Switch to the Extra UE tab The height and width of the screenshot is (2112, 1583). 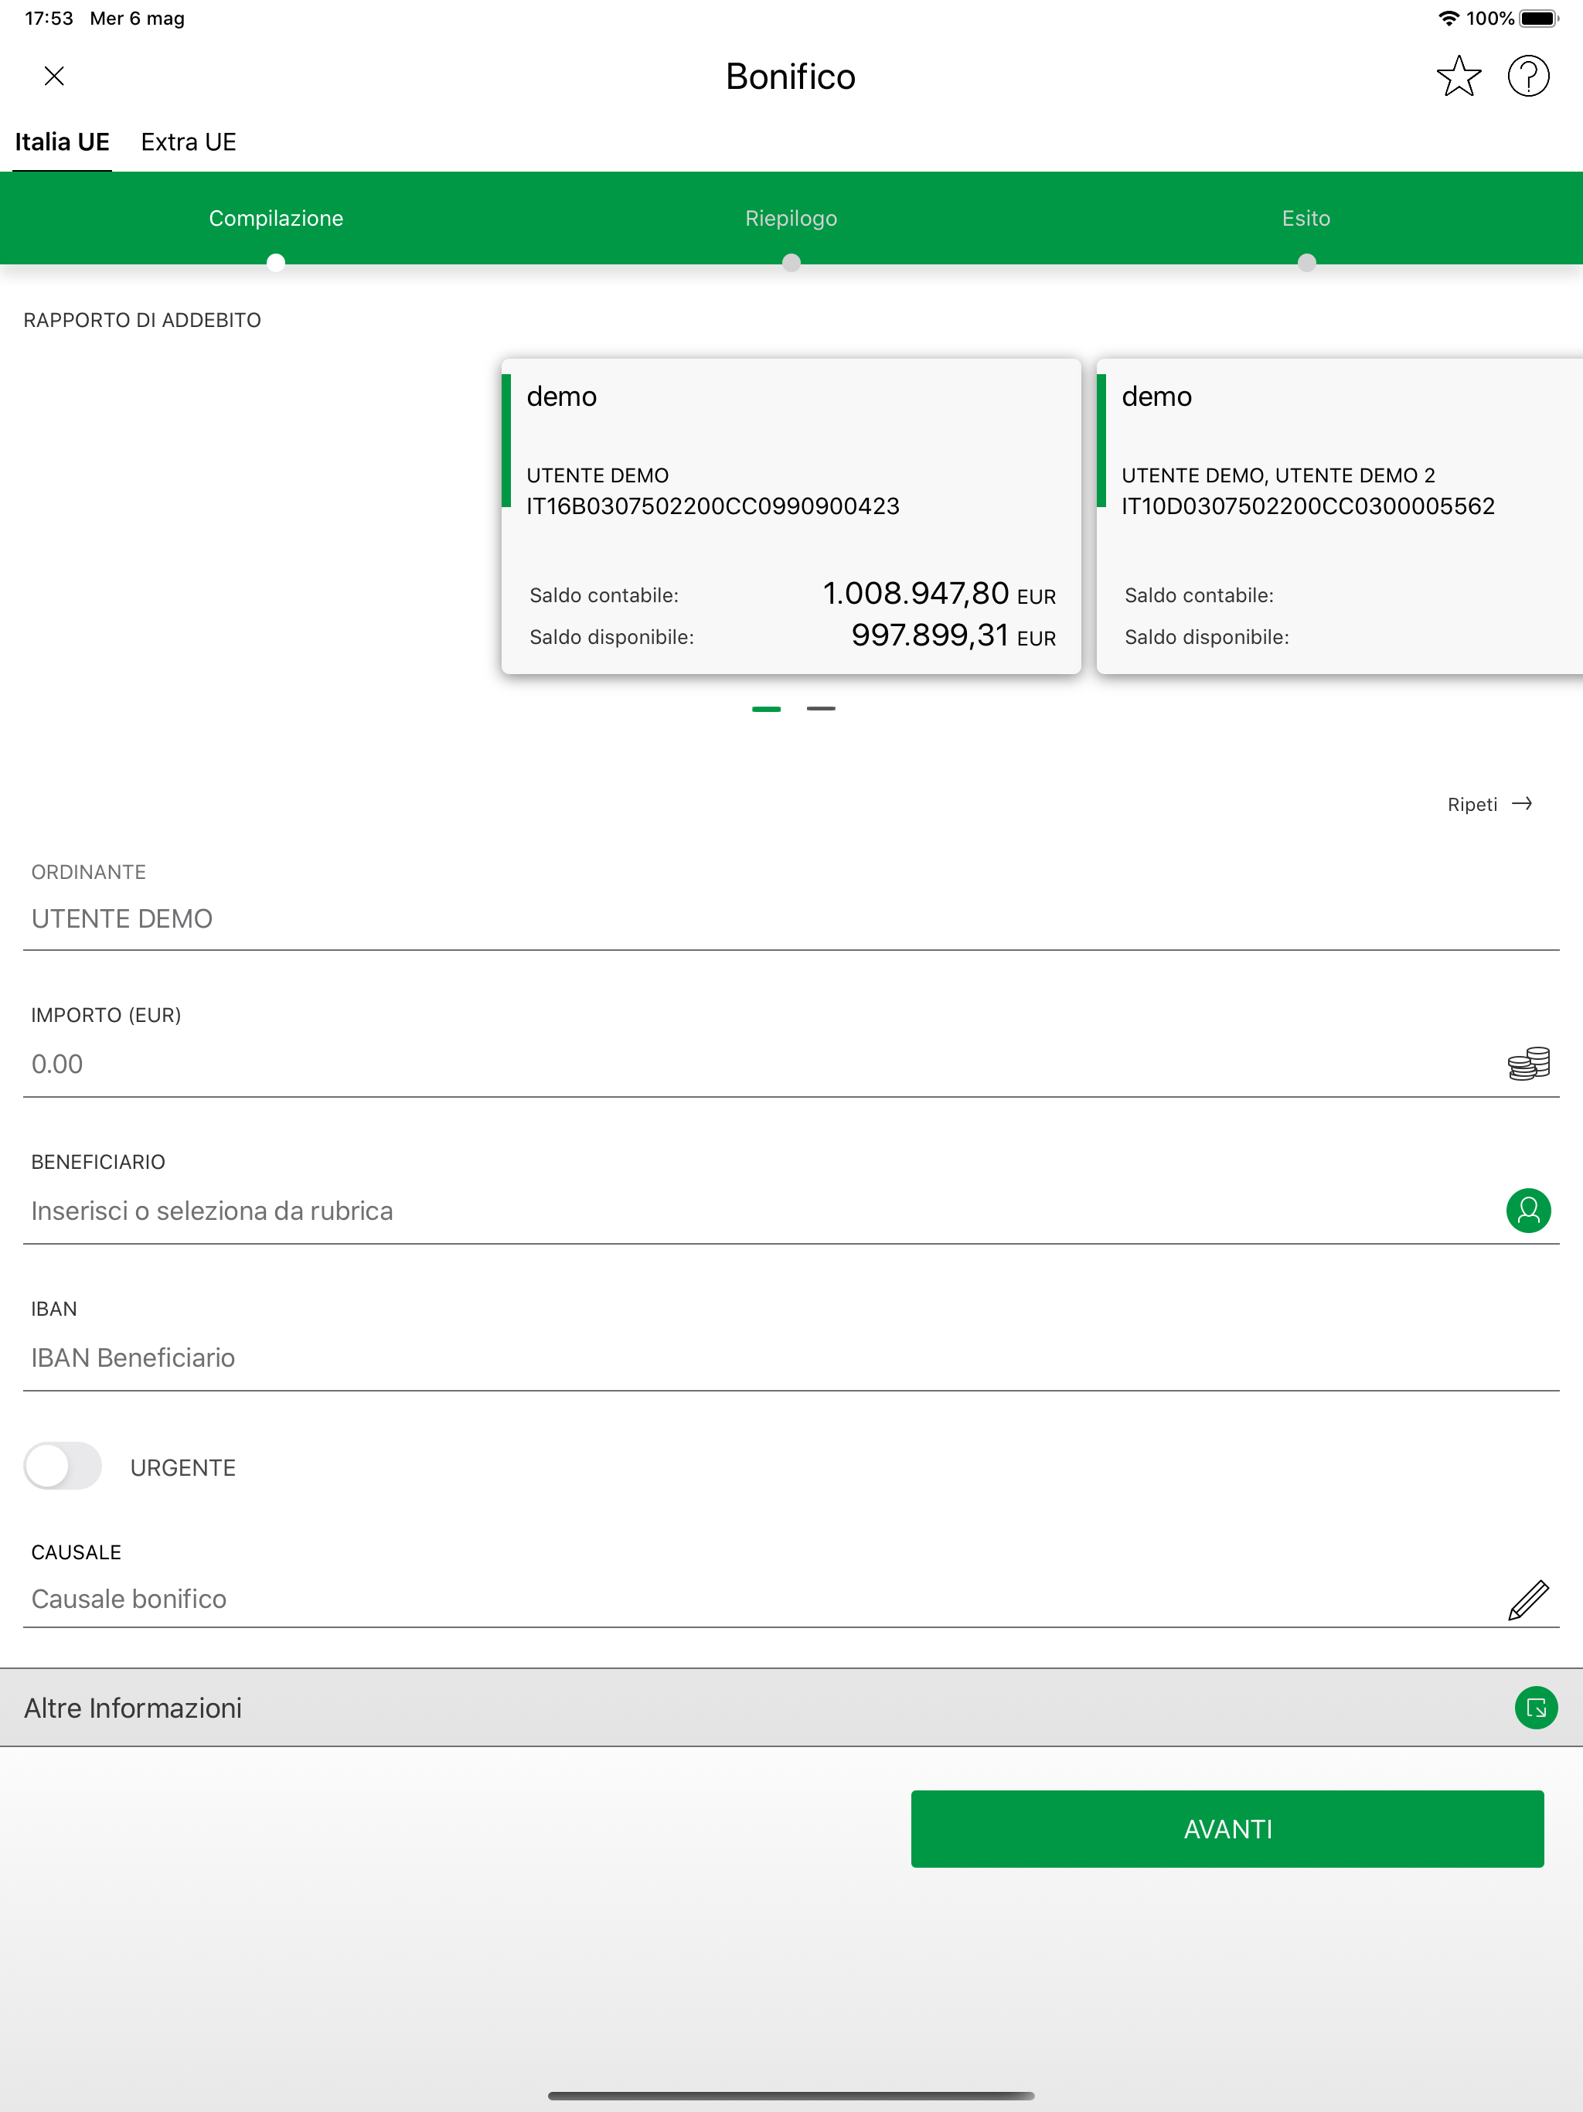click(188, 141)
